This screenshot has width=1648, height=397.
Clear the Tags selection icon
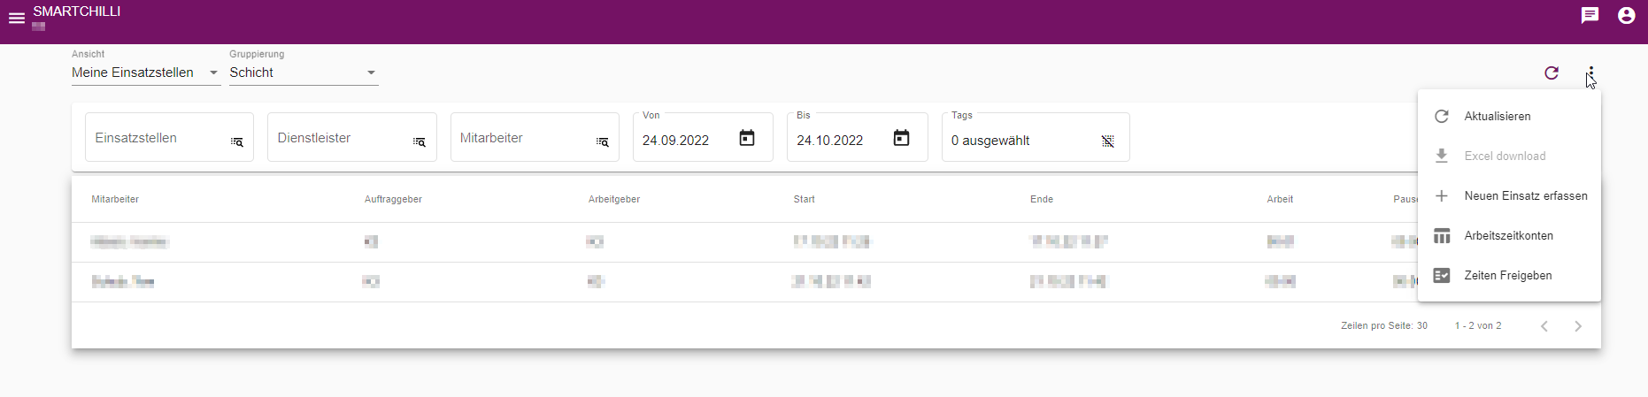click(1107, 141)
